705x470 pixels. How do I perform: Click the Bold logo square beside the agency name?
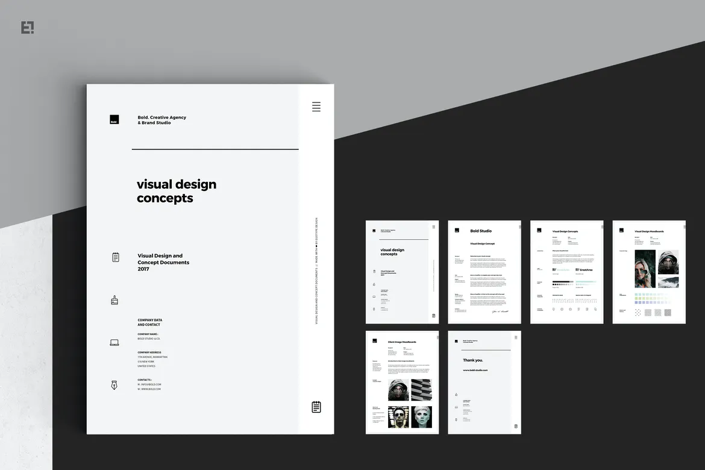(x=114, y=119)
